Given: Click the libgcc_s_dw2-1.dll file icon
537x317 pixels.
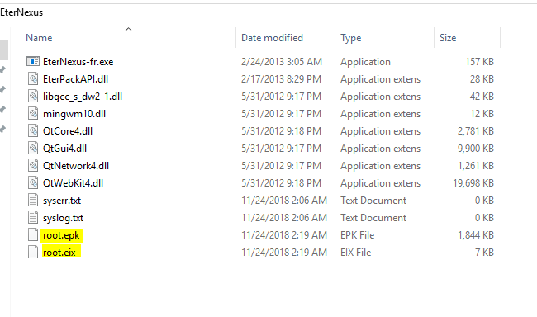Looking at the screenshot, I should coord(33,97).
